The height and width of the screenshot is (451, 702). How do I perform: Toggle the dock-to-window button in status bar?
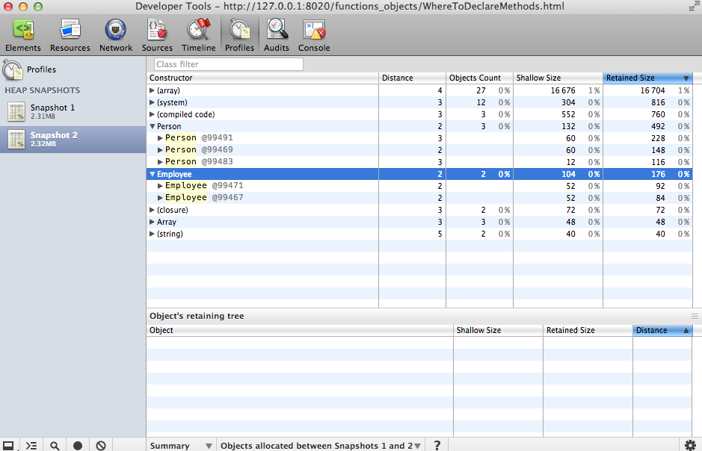9,445
